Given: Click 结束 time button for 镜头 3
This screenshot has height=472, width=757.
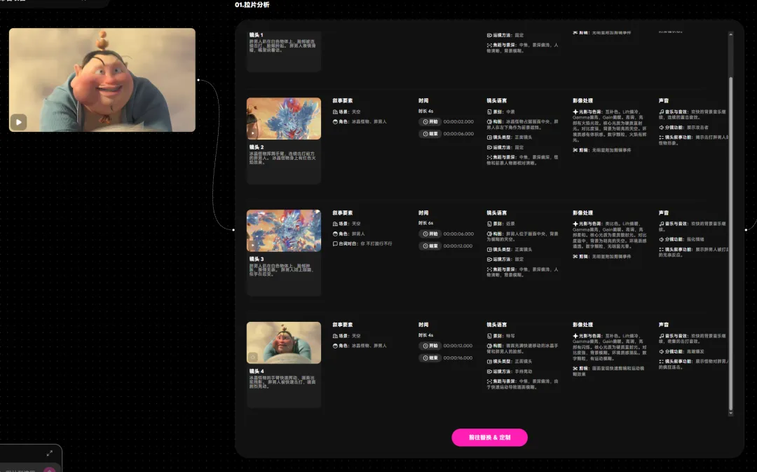Looking at the screenshot, I should click(430, 246).
